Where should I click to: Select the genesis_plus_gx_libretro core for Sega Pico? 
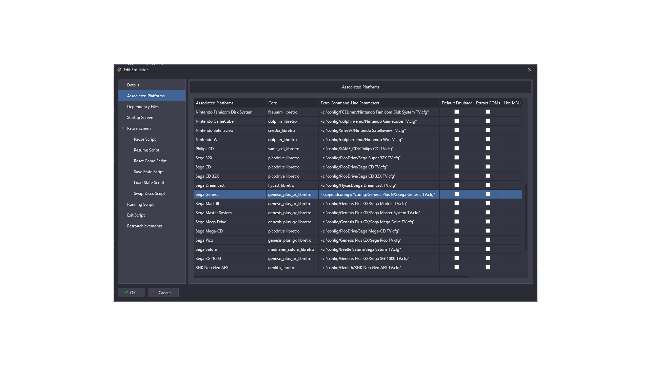pyautogui.click(x=290, y=240)
